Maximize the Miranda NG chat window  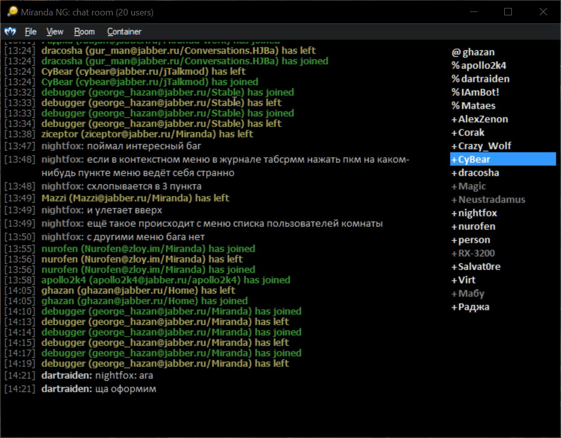coord(508,12)
